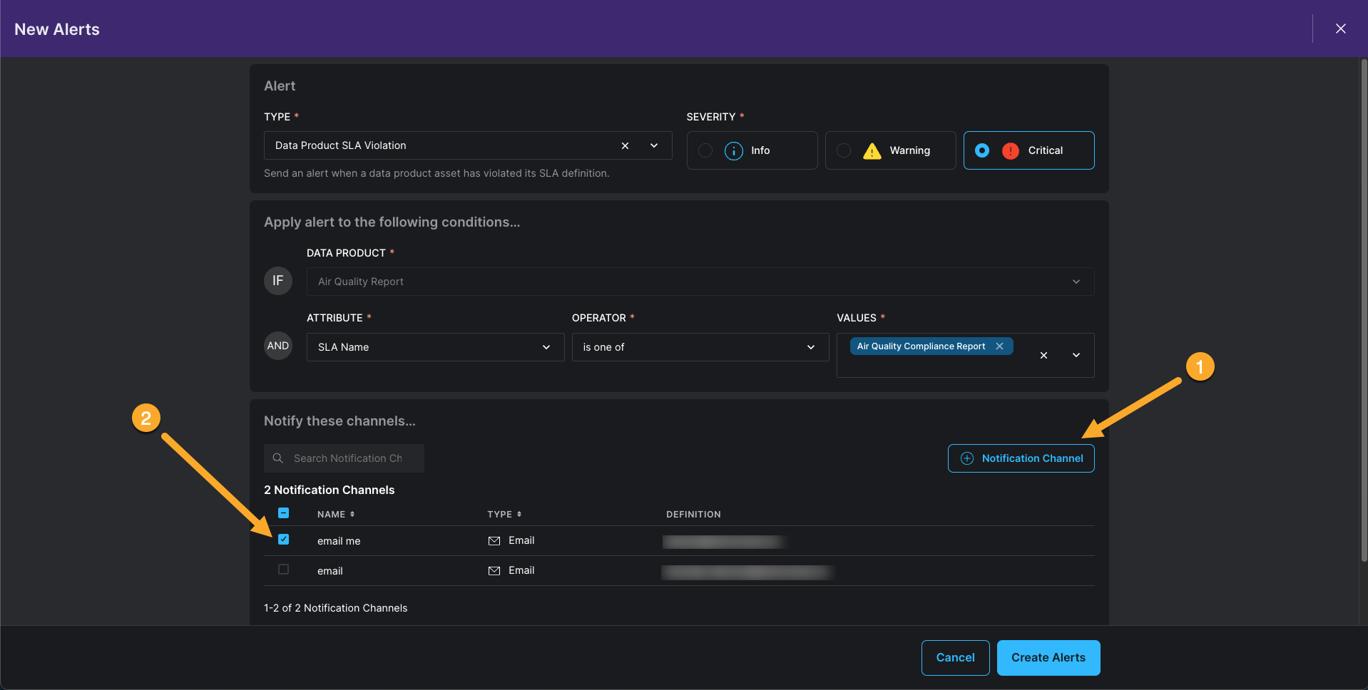Expand the Values dropdown chevron

[x=1076, y=355]
